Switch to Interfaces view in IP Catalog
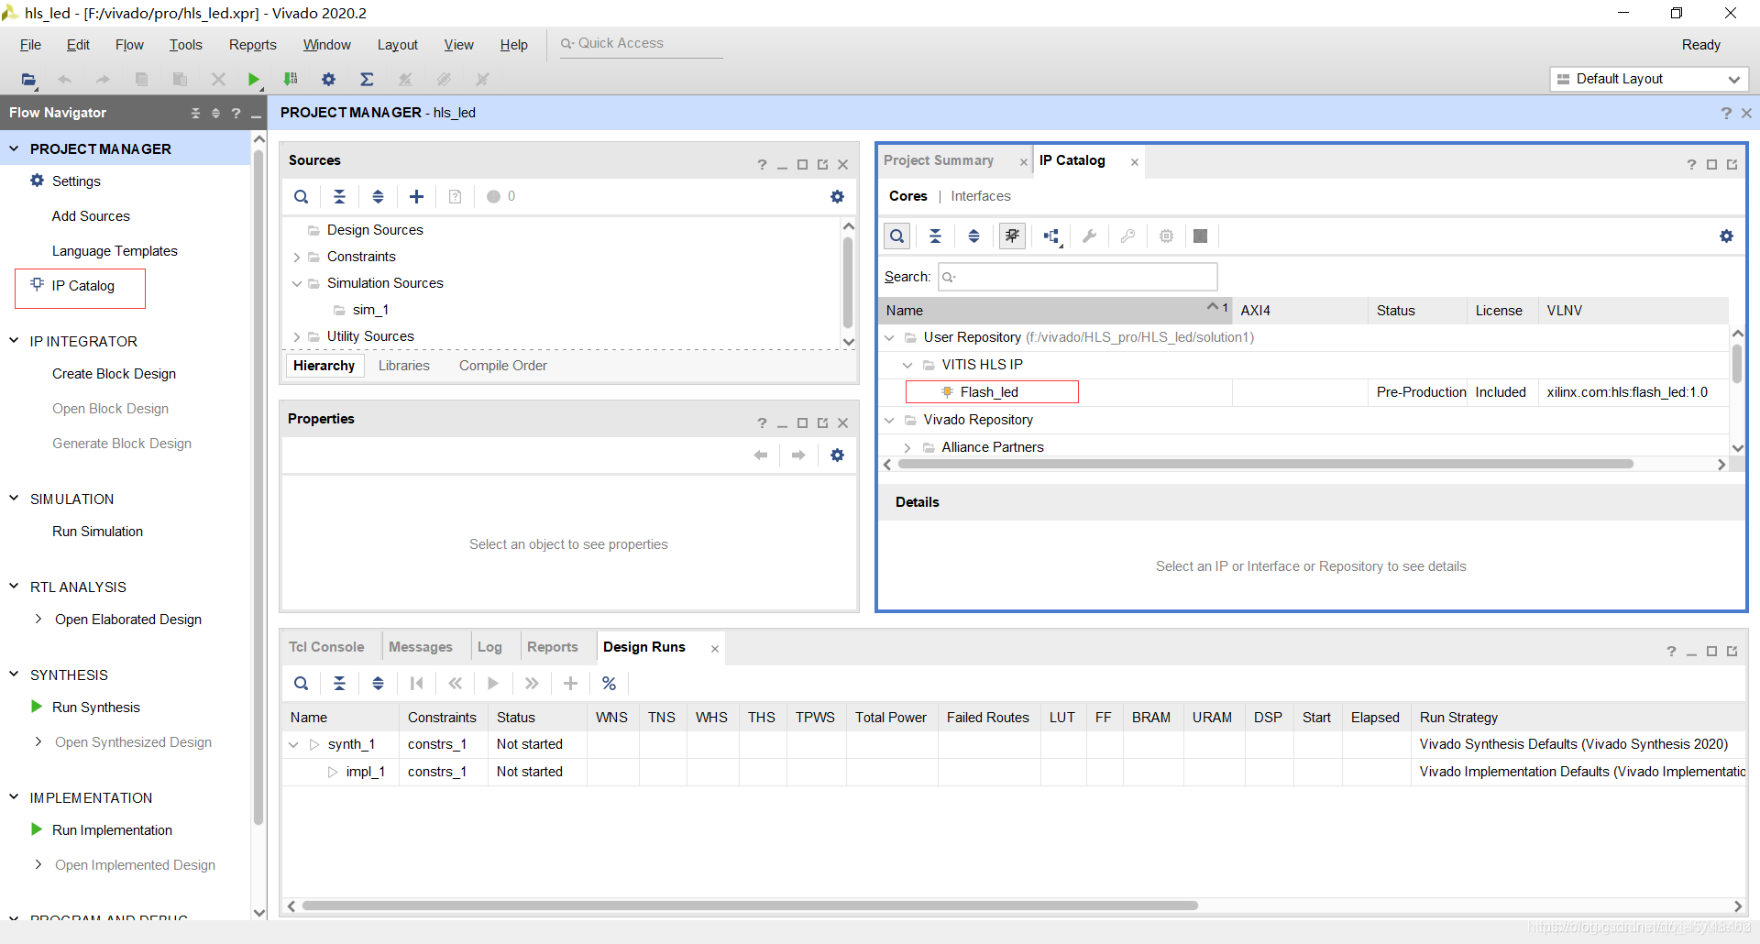 click(x=981, y=196)
